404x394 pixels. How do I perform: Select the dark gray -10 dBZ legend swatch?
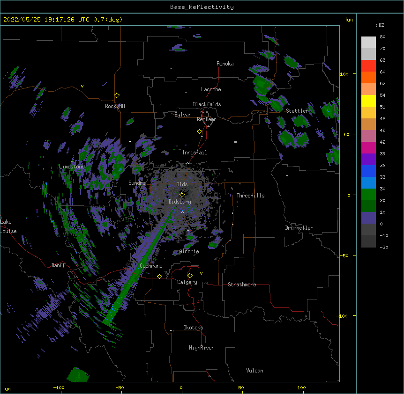(x=368, y=241)
